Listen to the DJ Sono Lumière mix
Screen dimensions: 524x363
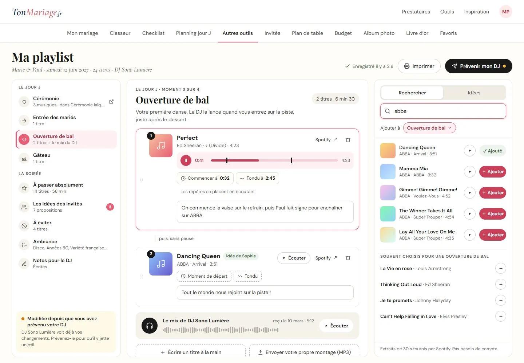tap(337, 326)
